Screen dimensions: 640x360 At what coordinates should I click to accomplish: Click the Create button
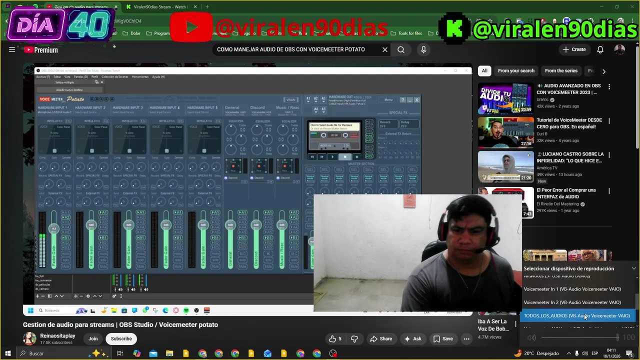click(573, 49)
